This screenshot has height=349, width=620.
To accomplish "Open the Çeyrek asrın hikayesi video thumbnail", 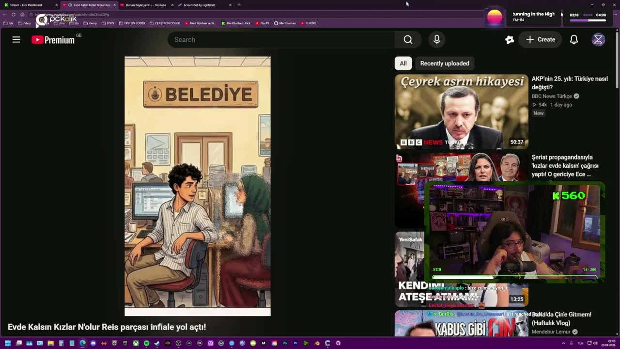I will pyautogui.click(x=461, y=111).
